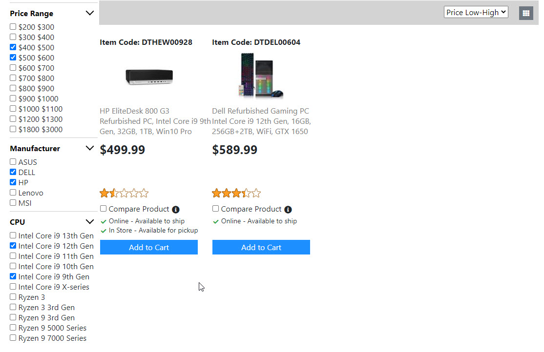Add the HP EliteDesk 800 G3 to cart
This screenshot has width=544, height=352.
point(149,247)
